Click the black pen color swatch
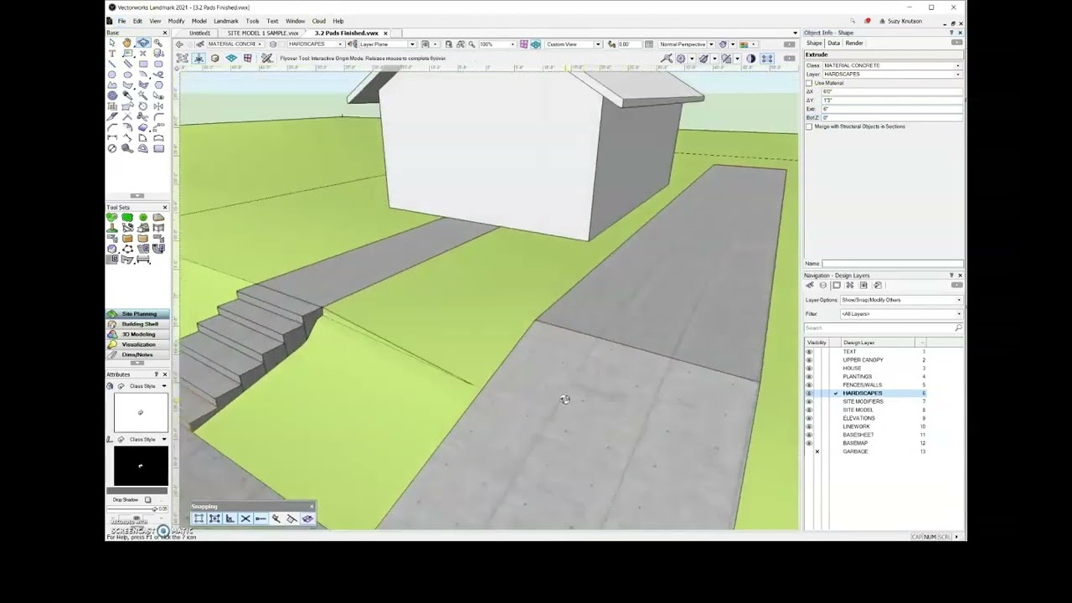 tap(141, 466)
